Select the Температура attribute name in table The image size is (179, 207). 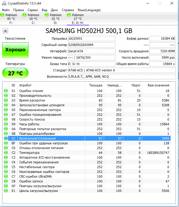[x=29, y=153]
